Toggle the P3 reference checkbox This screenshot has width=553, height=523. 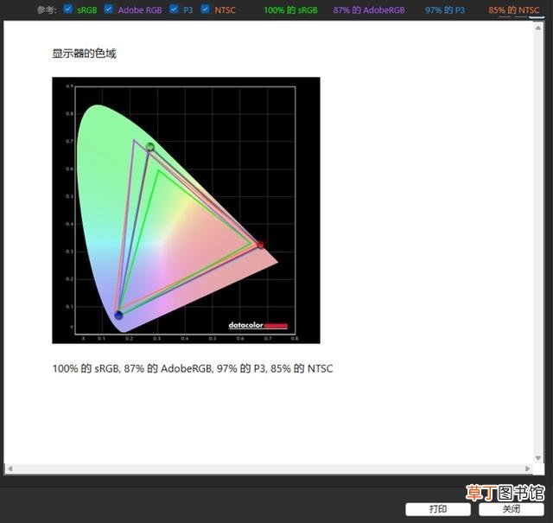[174, 9]
